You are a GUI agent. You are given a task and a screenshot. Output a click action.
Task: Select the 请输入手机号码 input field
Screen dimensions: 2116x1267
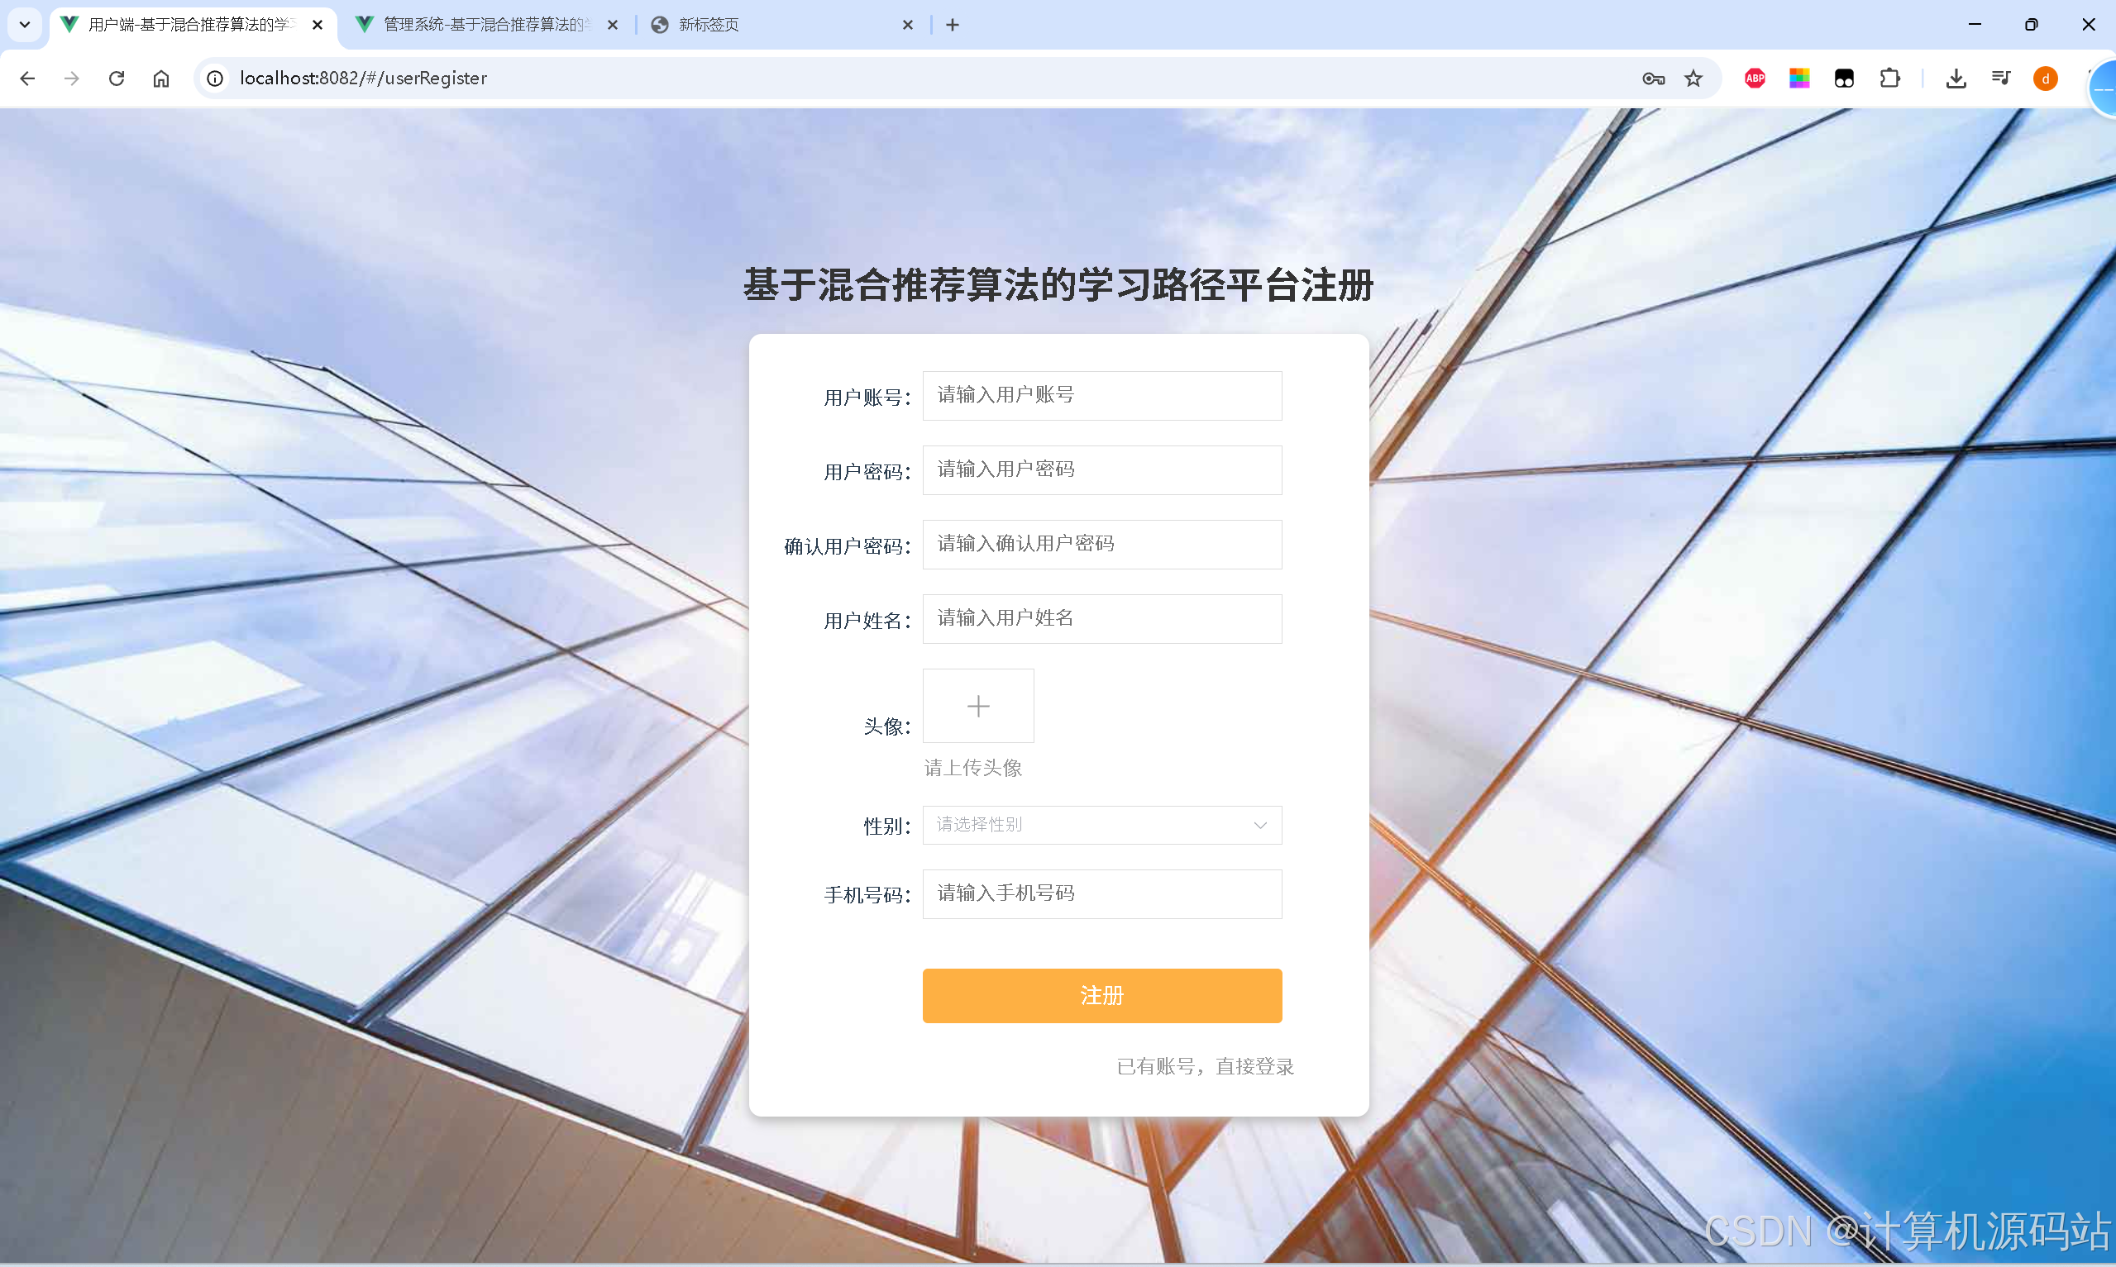1101,893
